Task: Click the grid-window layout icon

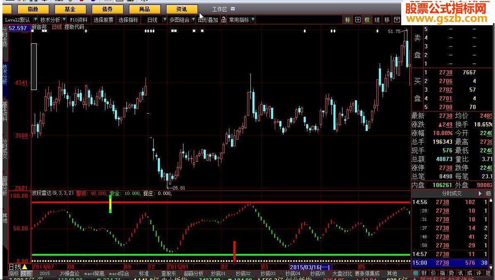Action: 357,20
